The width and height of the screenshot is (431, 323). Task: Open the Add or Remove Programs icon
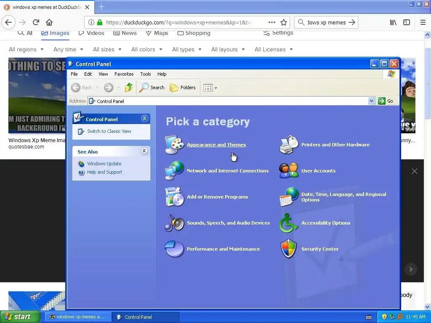point(174,197)
